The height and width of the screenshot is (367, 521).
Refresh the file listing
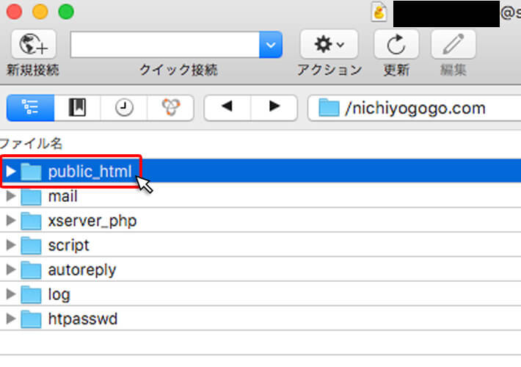point(396,44)
